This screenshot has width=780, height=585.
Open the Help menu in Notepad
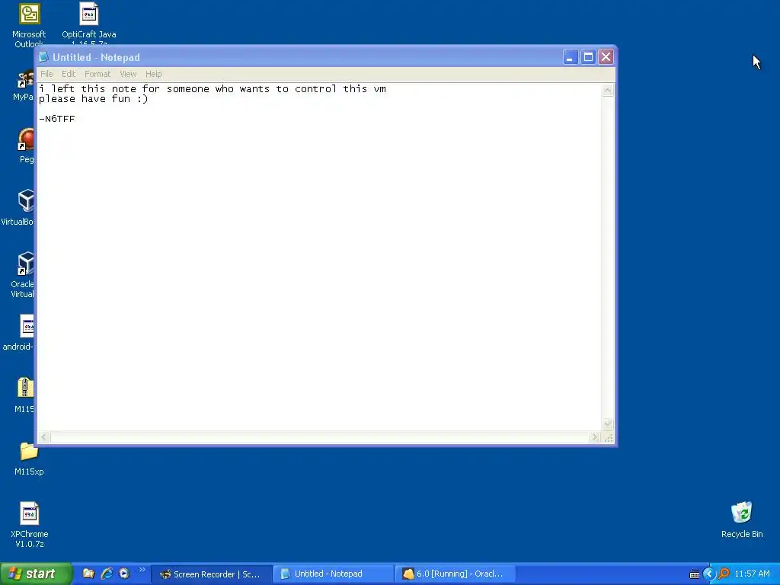pyautogui.click(x=153, y=74)
